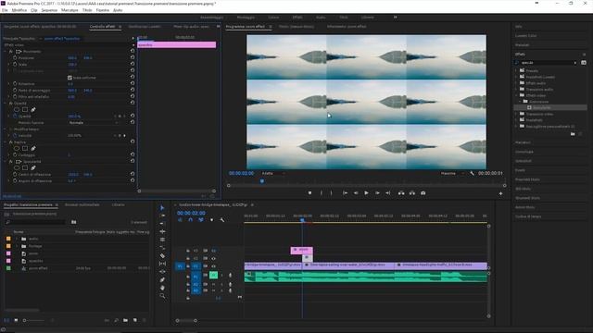Switch to the Audio clip mixer tab

tap(192, 27)
